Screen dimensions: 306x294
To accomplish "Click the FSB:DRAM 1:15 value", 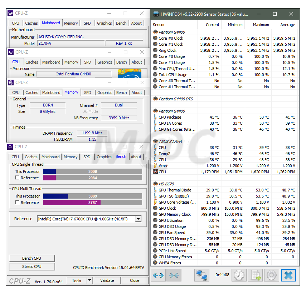I will (x=92, y=139).
